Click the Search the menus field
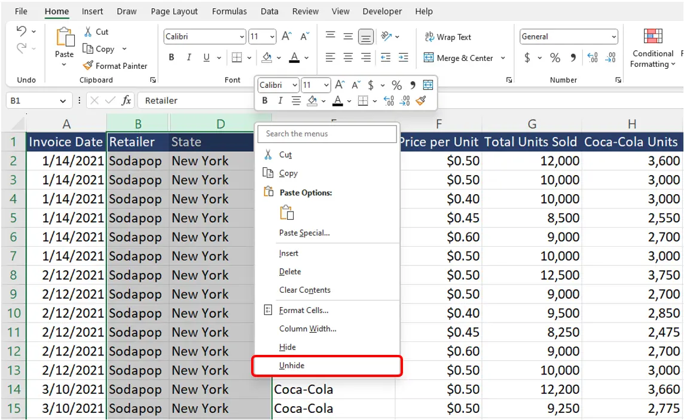The height and width of the screenshot is (420, 684). tap(326, 134)
